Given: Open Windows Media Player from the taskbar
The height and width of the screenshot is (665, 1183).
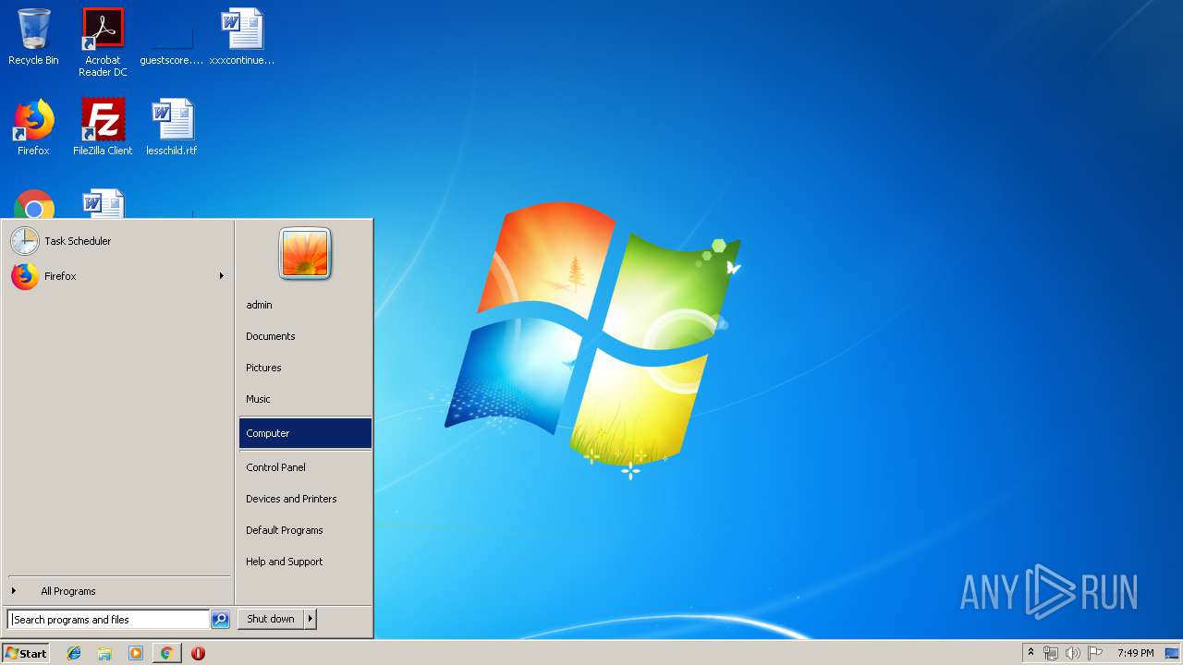Looking at the screenshot, I should pos(136,653).
